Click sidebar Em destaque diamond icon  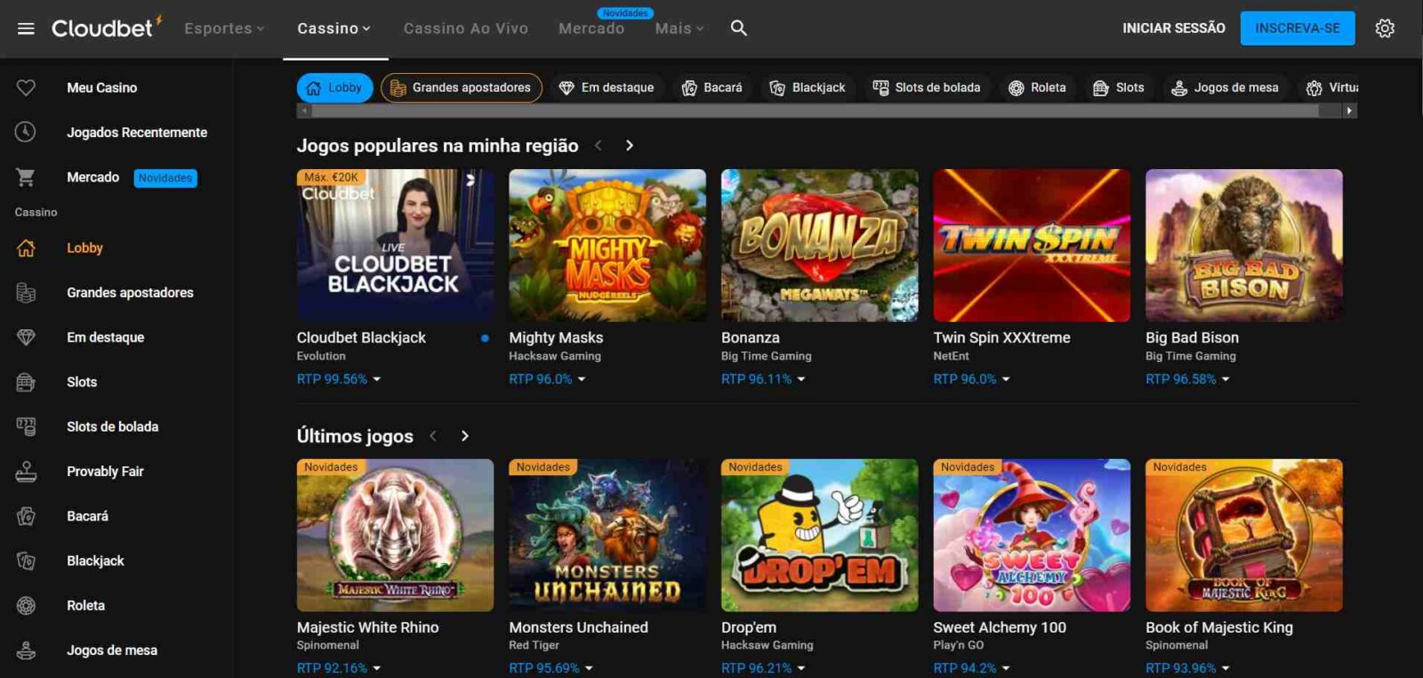26,337
